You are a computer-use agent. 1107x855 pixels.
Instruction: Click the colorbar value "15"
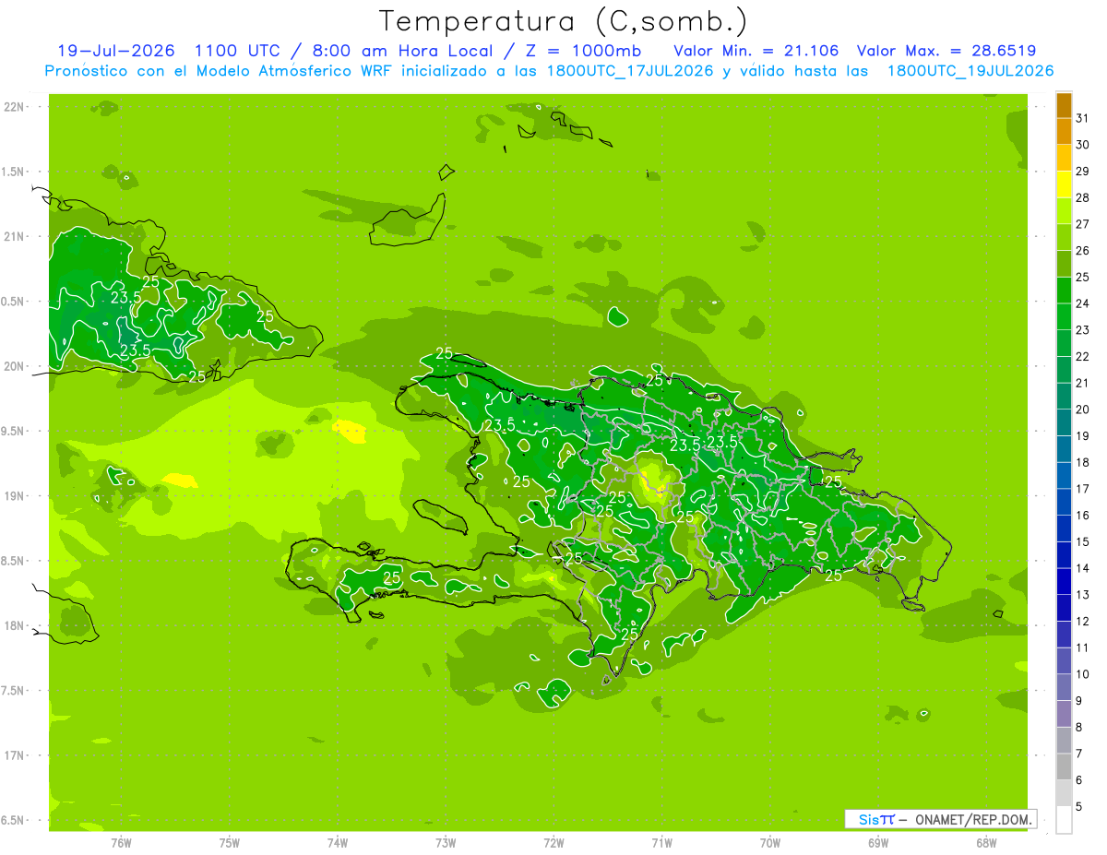point(1083,541)
